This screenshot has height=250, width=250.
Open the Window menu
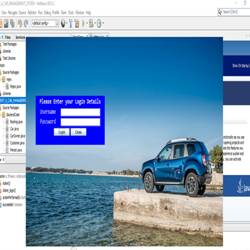click(80, 12)
